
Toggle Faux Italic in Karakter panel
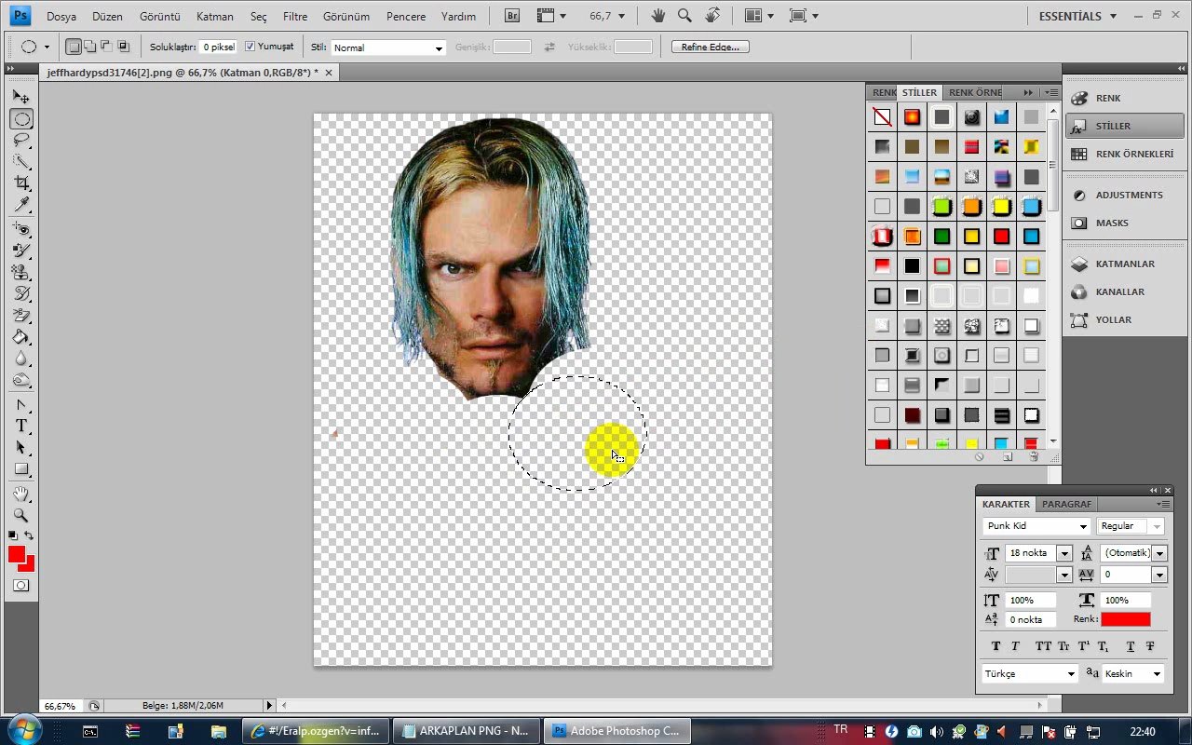[1015, 645]
